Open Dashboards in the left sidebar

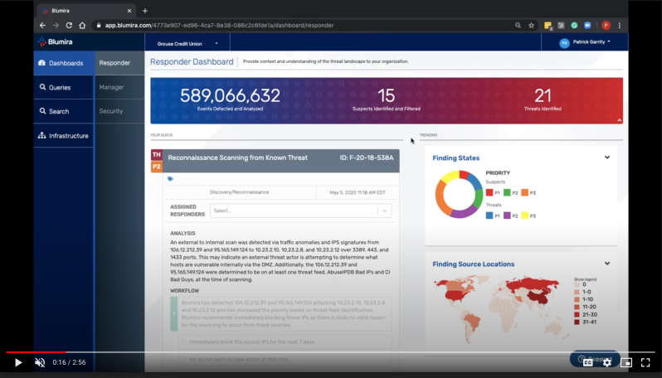63,63
